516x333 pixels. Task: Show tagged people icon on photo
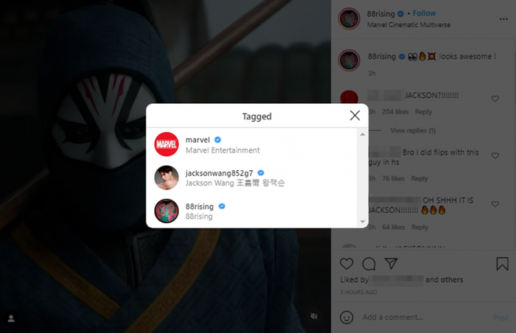click(11, 318)
